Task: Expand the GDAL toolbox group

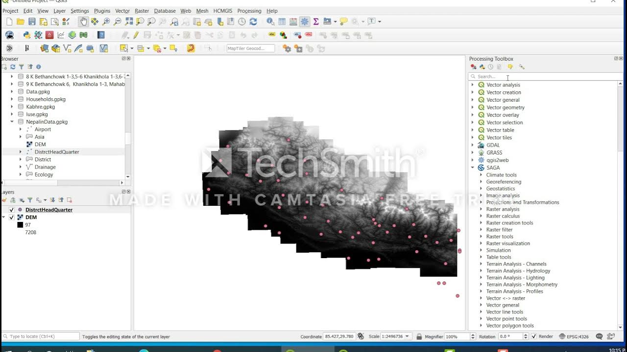Action: [x=473, y=145]
